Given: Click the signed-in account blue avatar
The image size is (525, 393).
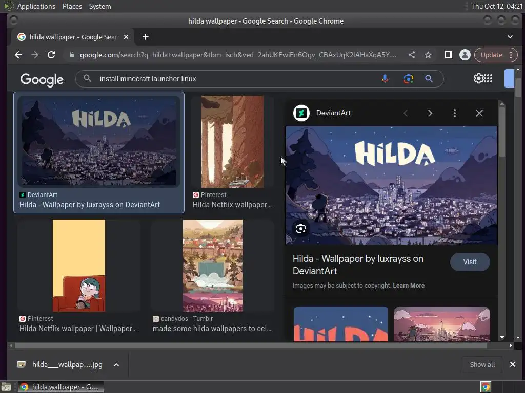Looking at the screenshot, I should coord(509,78).
